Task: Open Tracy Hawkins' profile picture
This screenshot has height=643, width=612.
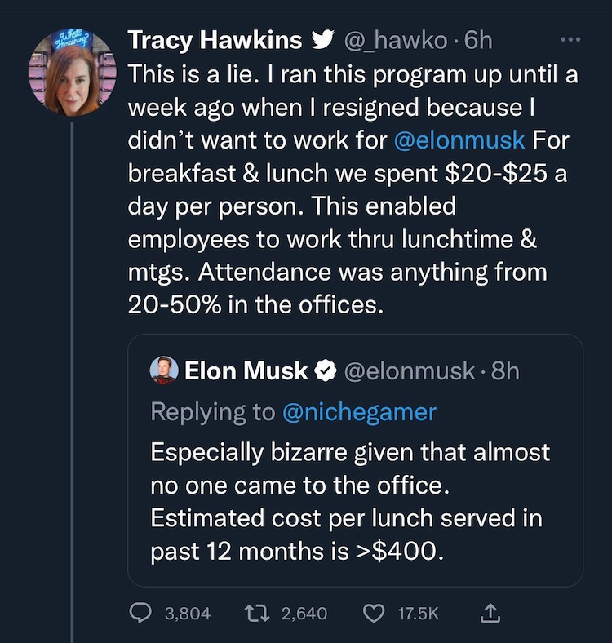Action: pos(73,72)
